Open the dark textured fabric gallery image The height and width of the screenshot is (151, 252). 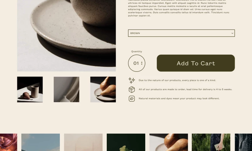coord(243,142)
